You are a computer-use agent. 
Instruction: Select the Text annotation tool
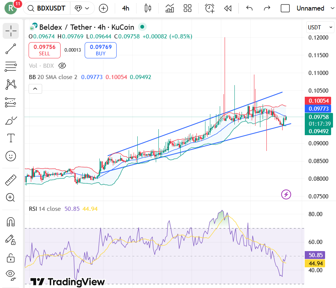(11, 138)
